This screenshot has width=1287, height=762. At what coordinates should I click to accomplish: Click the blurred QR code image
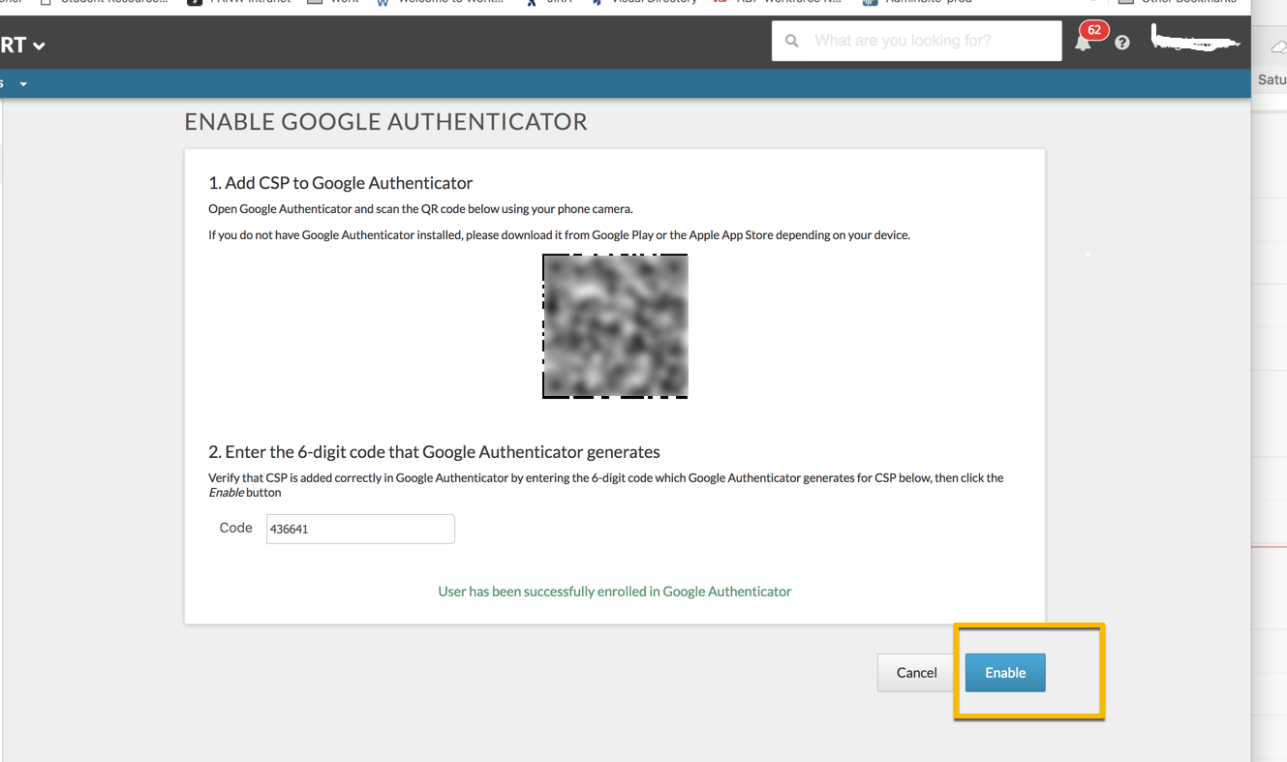coord(615,326)
